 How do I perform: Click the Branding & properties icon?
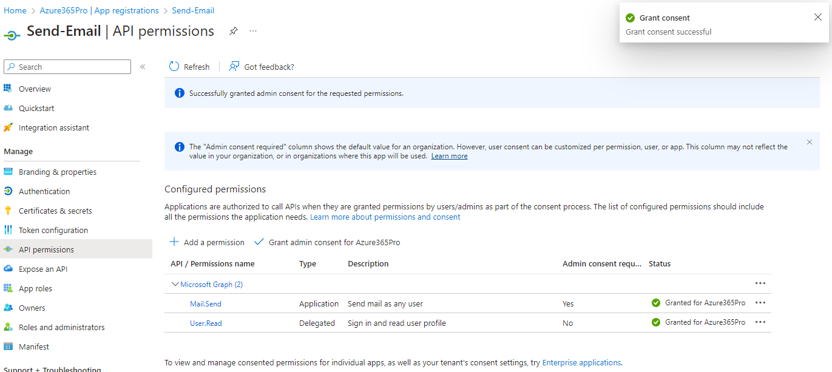pos(8,172)
